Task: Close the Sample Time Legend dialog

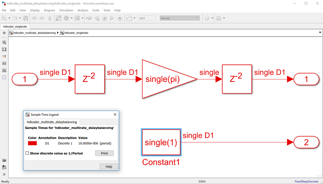Action: click(115, 114)
